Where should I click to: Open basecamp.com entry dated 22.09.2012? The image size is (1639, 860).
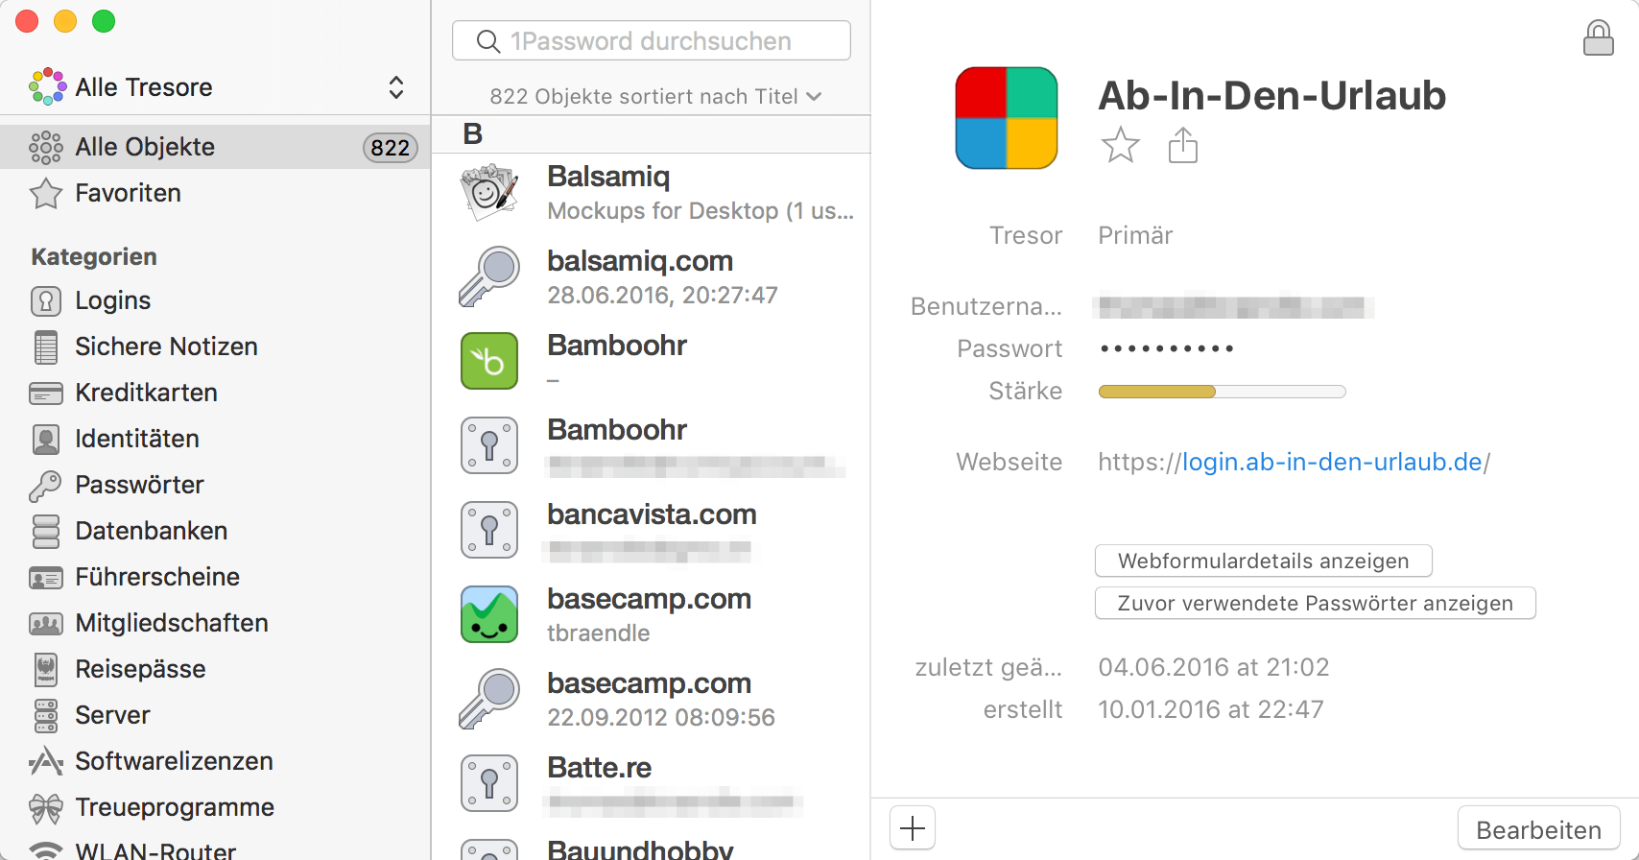coord(652,700)
